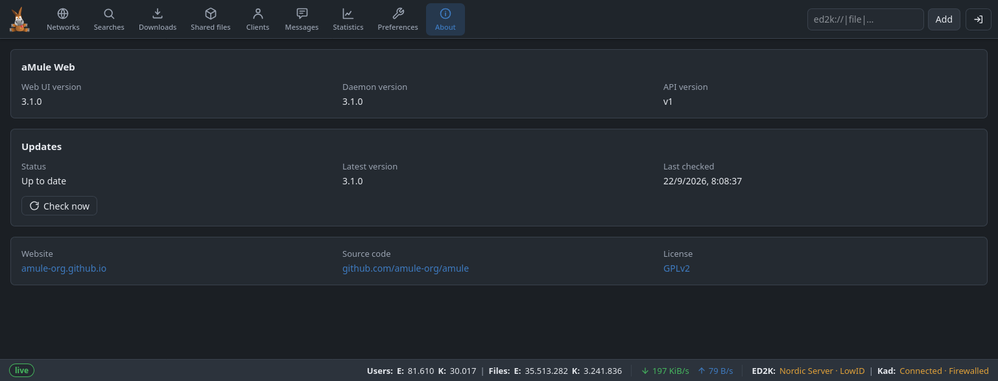The width and height of the screenshot is (998, 381).
Task: Click the Web UI version label
Action: 51,87
